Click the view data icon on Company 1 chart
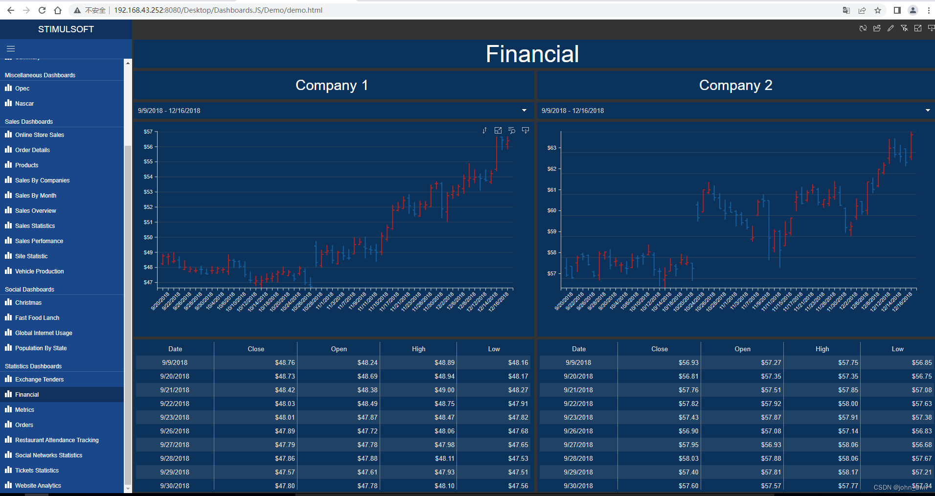 (x=512, y=130)
